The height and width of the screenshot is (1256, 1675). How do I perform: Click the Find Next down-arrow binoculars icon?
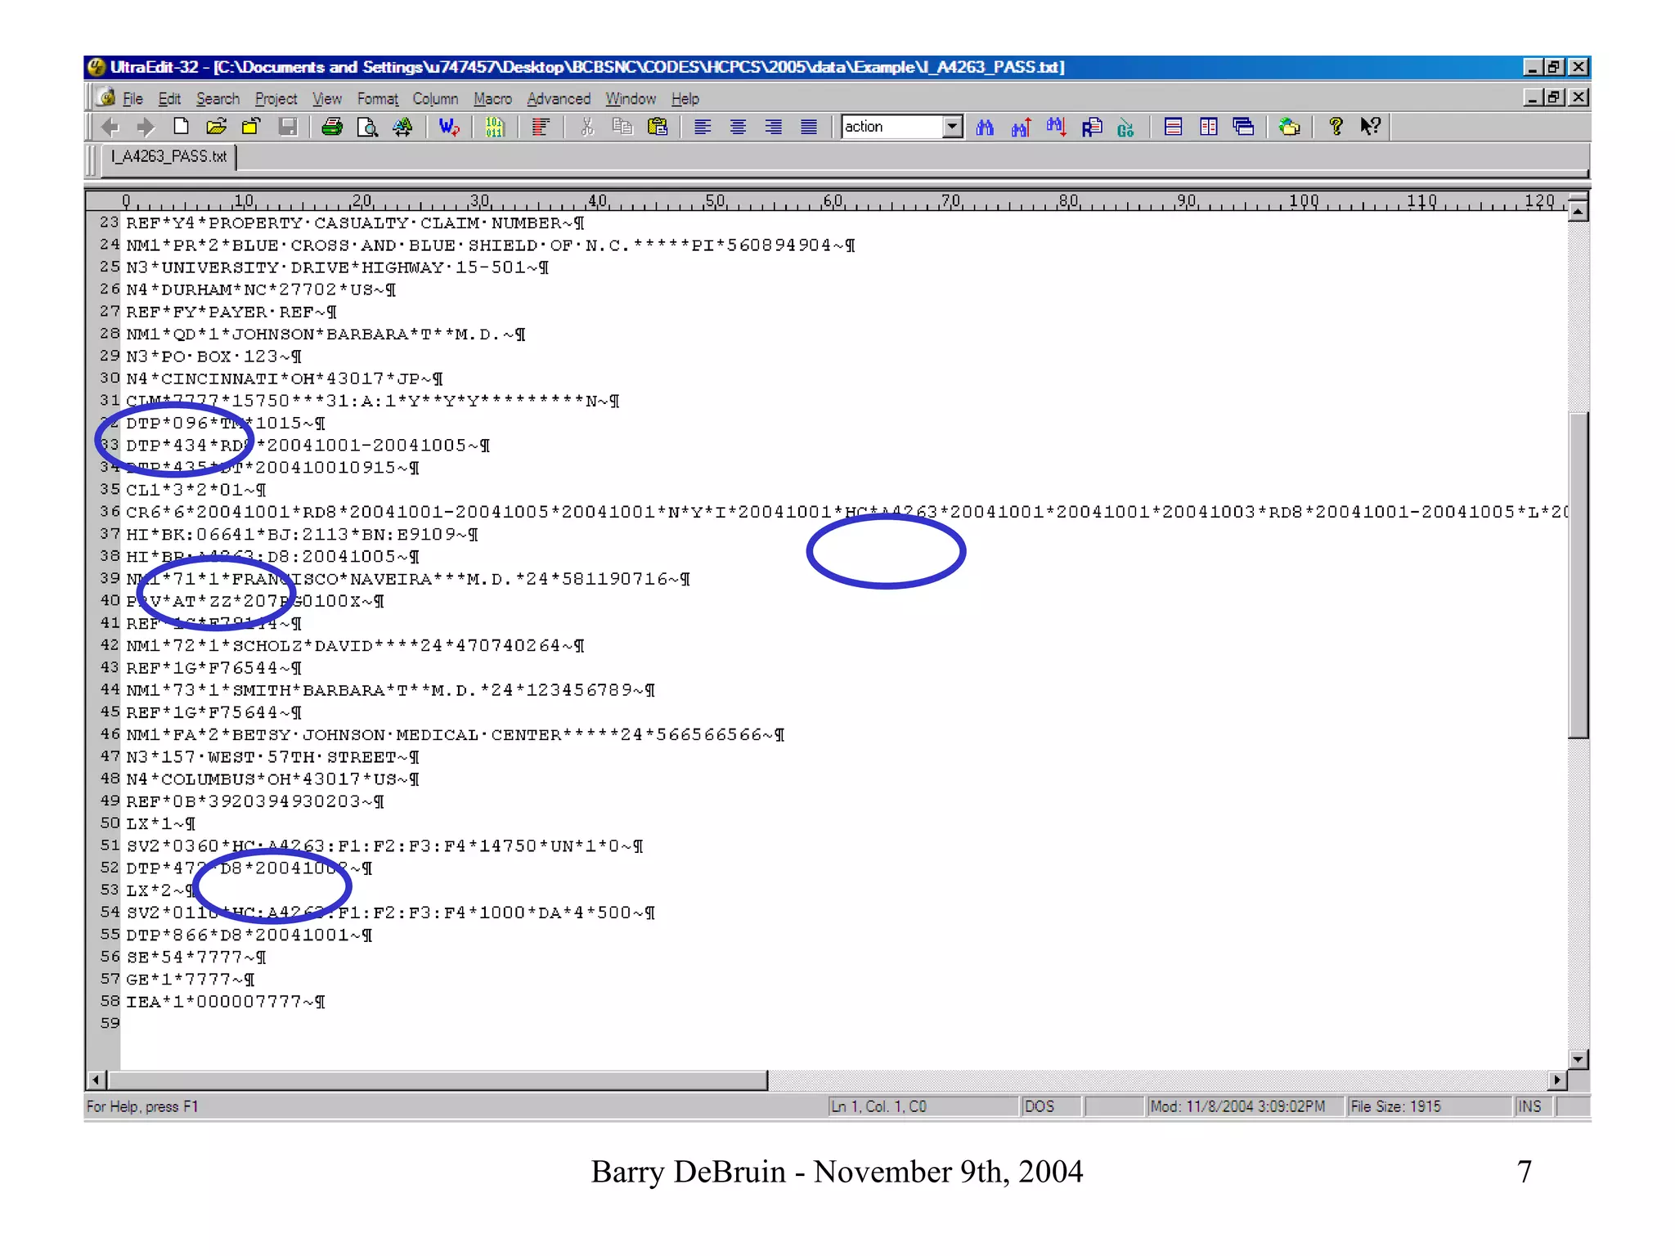pos(1056,127)
